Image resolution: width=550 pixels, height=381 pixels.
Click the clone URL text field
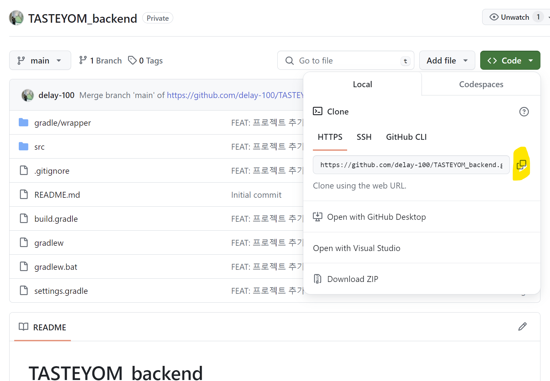point(411,165)
